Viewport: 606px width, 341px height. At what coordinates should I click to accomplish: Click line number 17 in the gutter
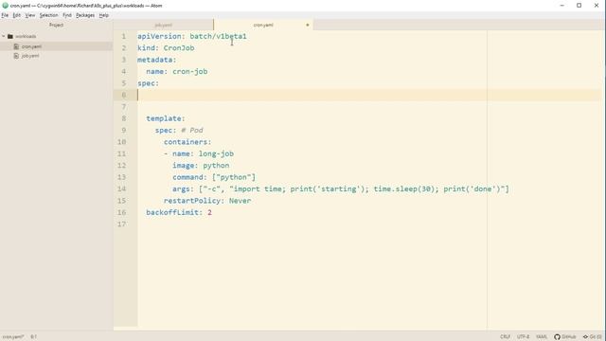point(122,224)
